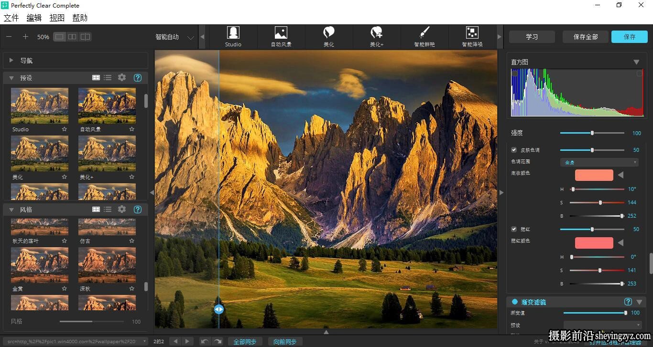Open settings gear in 预设 panel header
This screenshot has height=347, width=653.
coord(122,77)
